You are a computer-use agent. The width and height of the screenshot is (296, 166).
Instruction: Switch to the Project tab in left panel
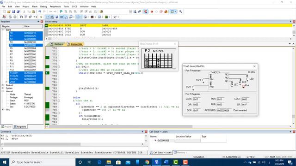coord(6,127)
